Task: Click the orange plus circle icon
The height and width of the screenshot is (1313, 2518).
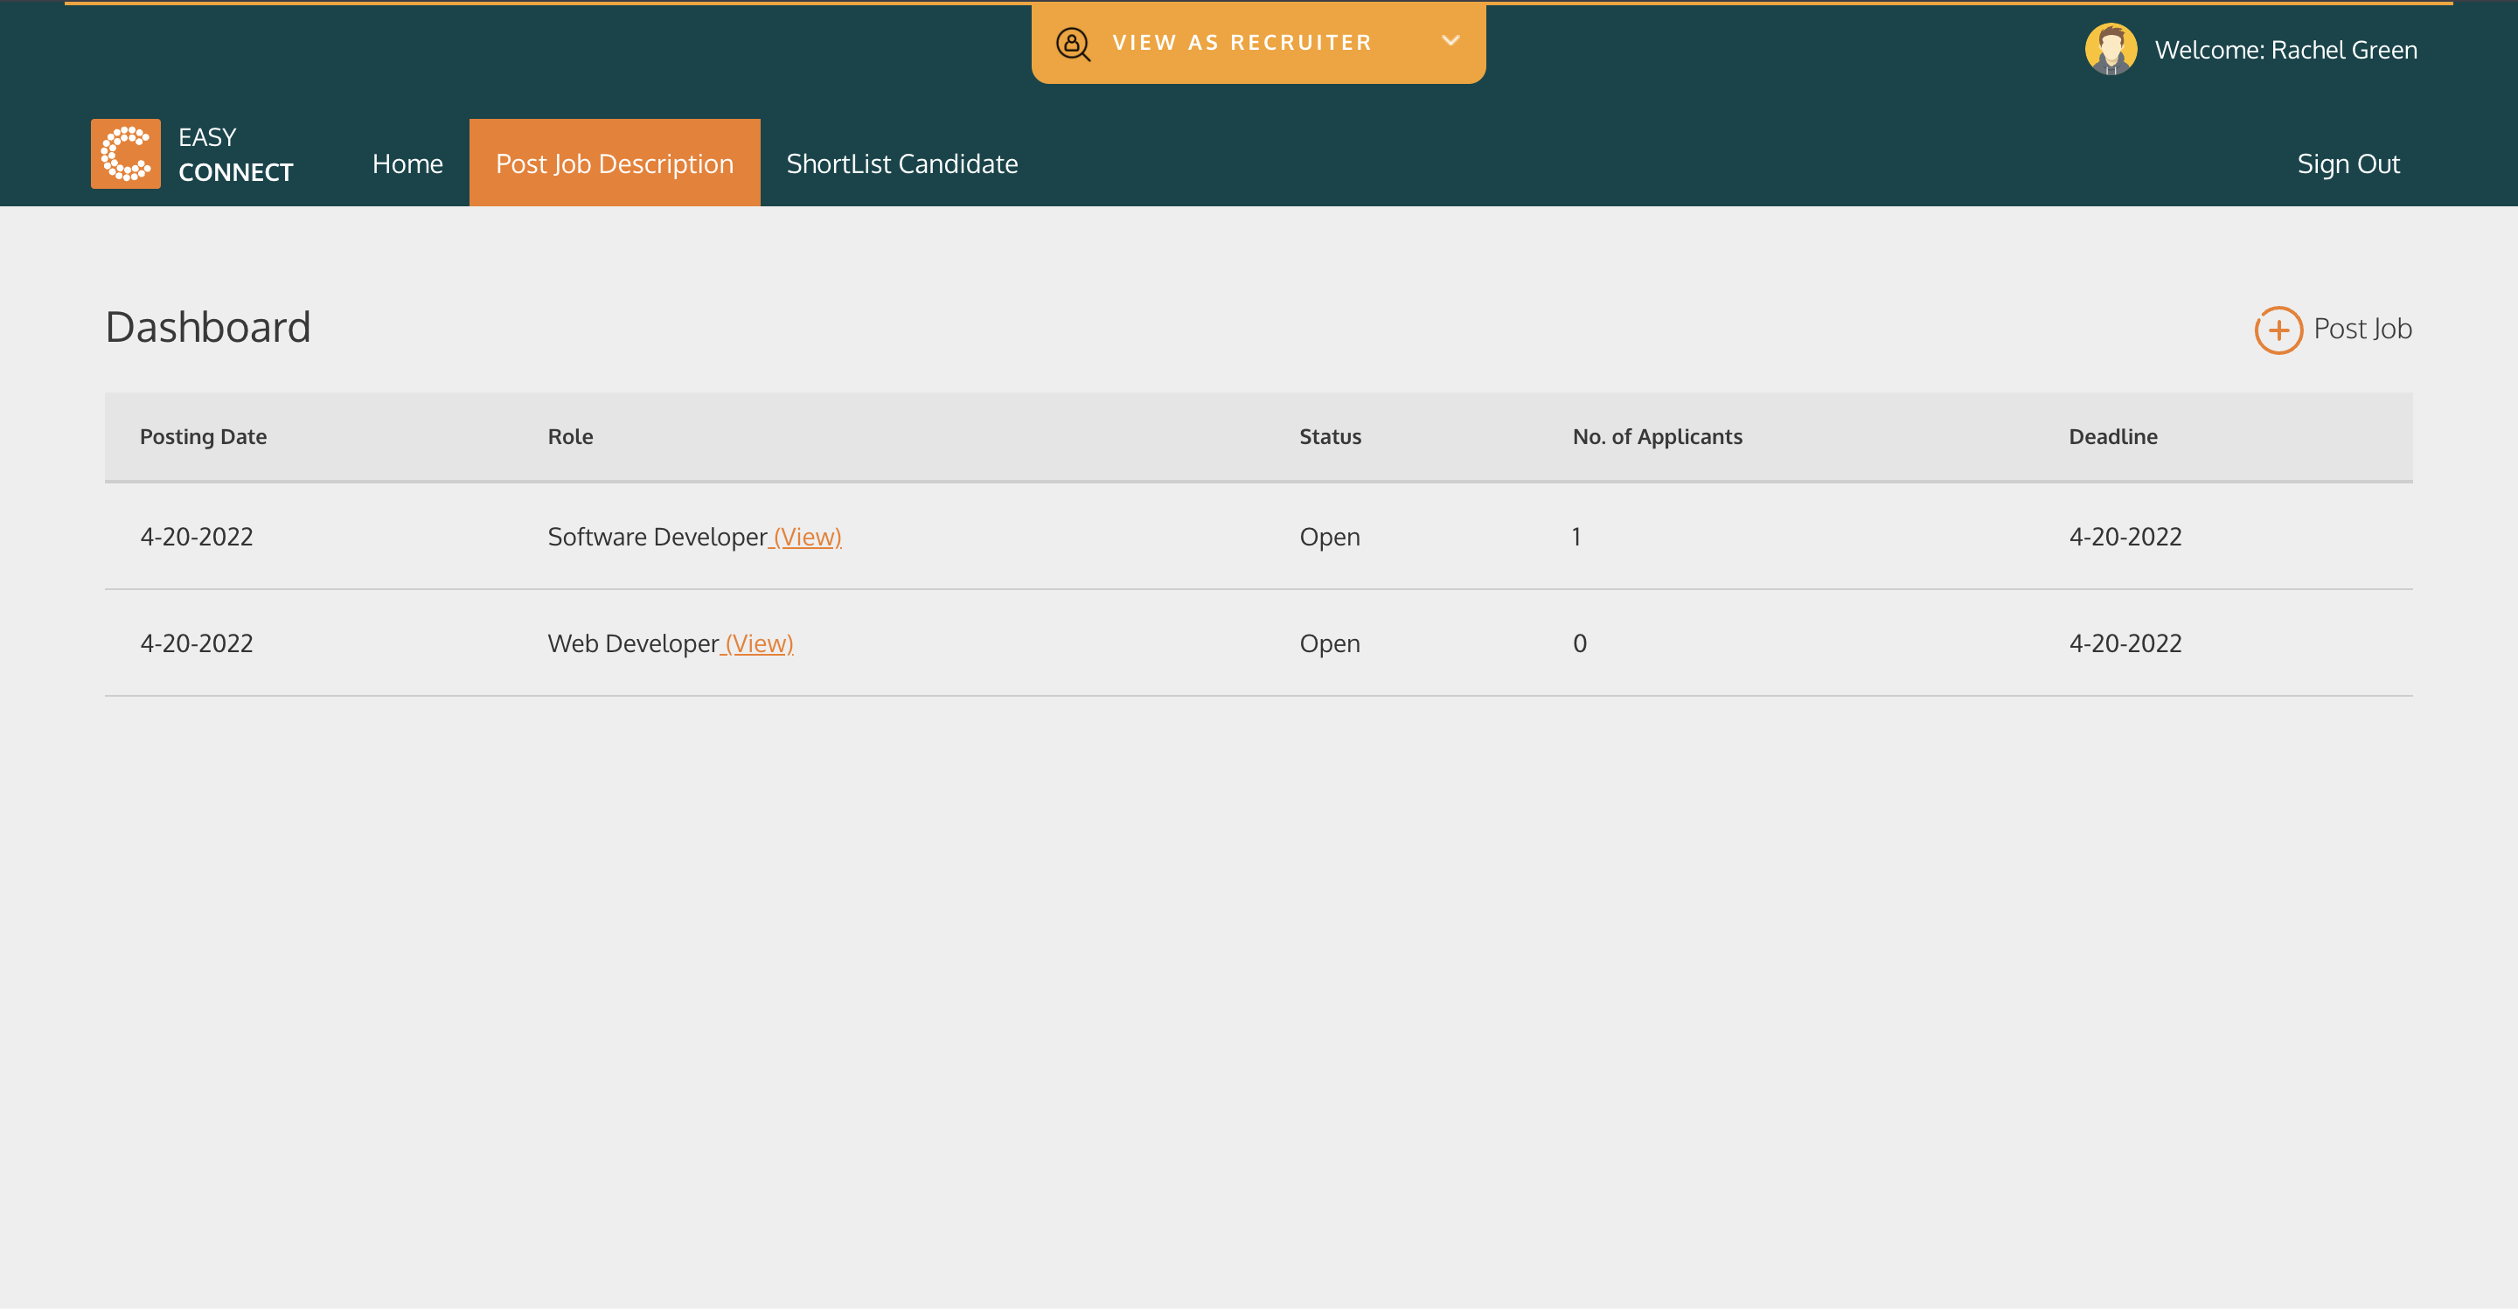Action: (x=2277, y=330)
